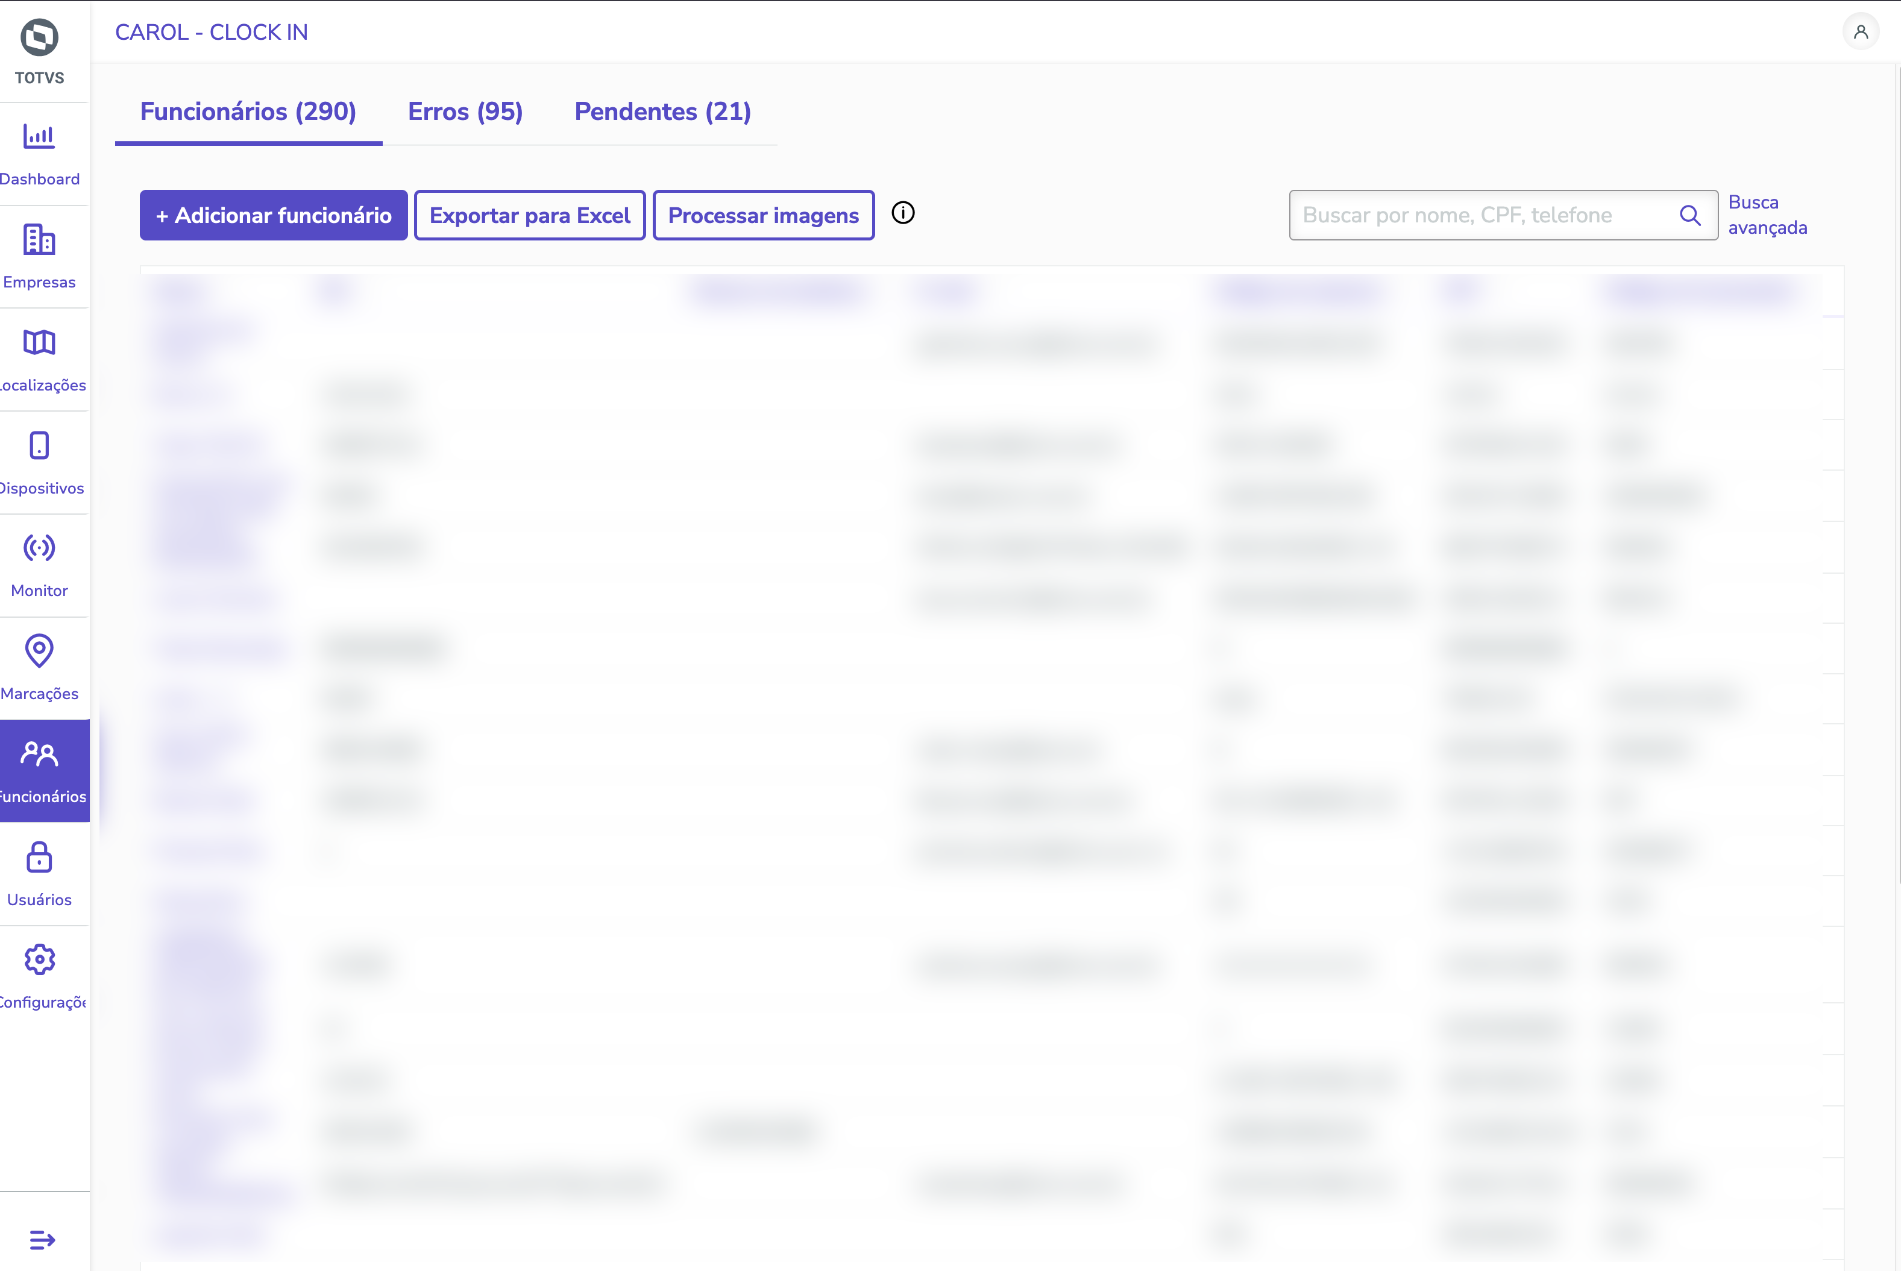Select the Funcionários people icon
Screen dimensions: 1901x1271
pos(39,755)
